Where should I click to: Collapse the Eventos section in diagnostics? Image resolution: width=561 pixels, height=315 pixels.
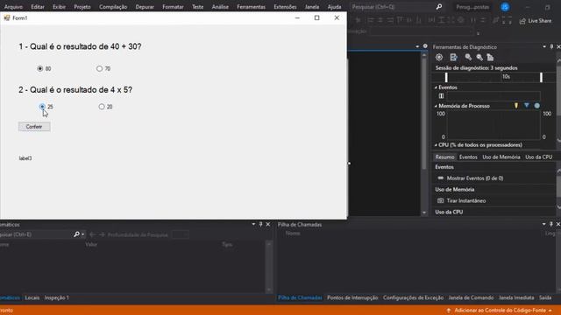pyautogui.click(x=436, y=87)
